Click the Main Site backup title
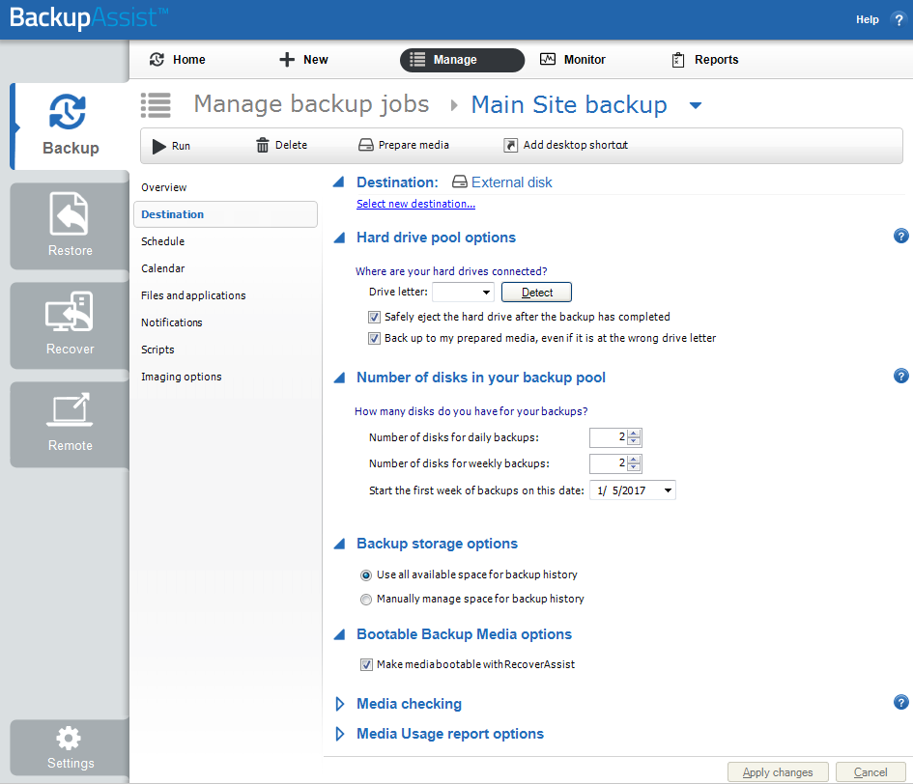Image resolution: width=913 pixels, height=784 pixels. coord(569,105)
